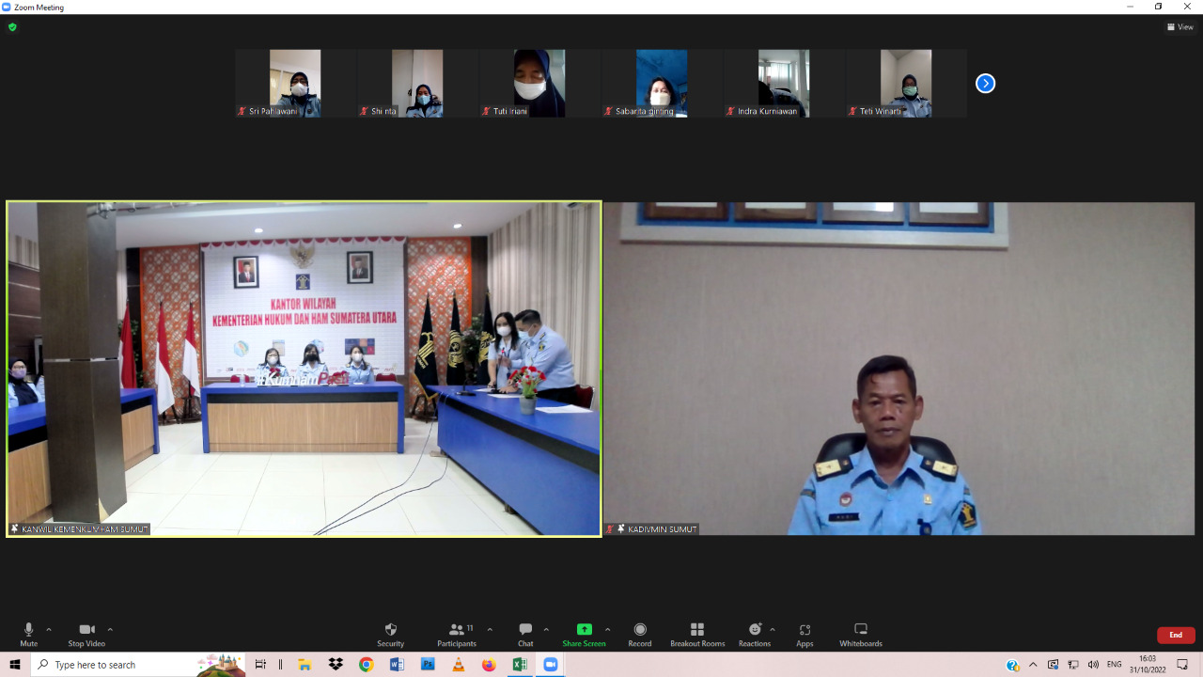Open Reactions menu

pos(754,634)
